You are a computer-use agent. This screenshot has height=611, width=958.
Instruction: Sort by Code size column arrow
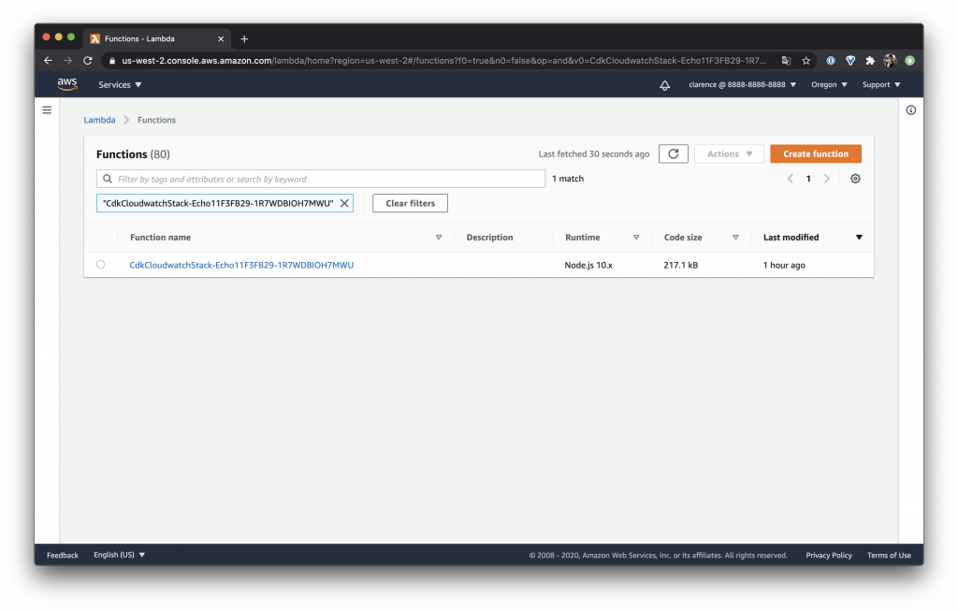[735, 237]
